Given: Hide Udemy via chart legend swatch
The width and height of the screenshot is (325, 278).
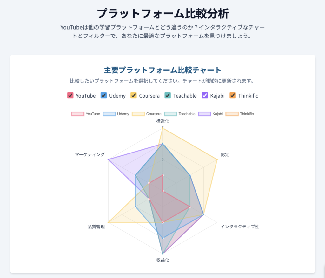Looking at the screenshot, I should coord(109,114).
